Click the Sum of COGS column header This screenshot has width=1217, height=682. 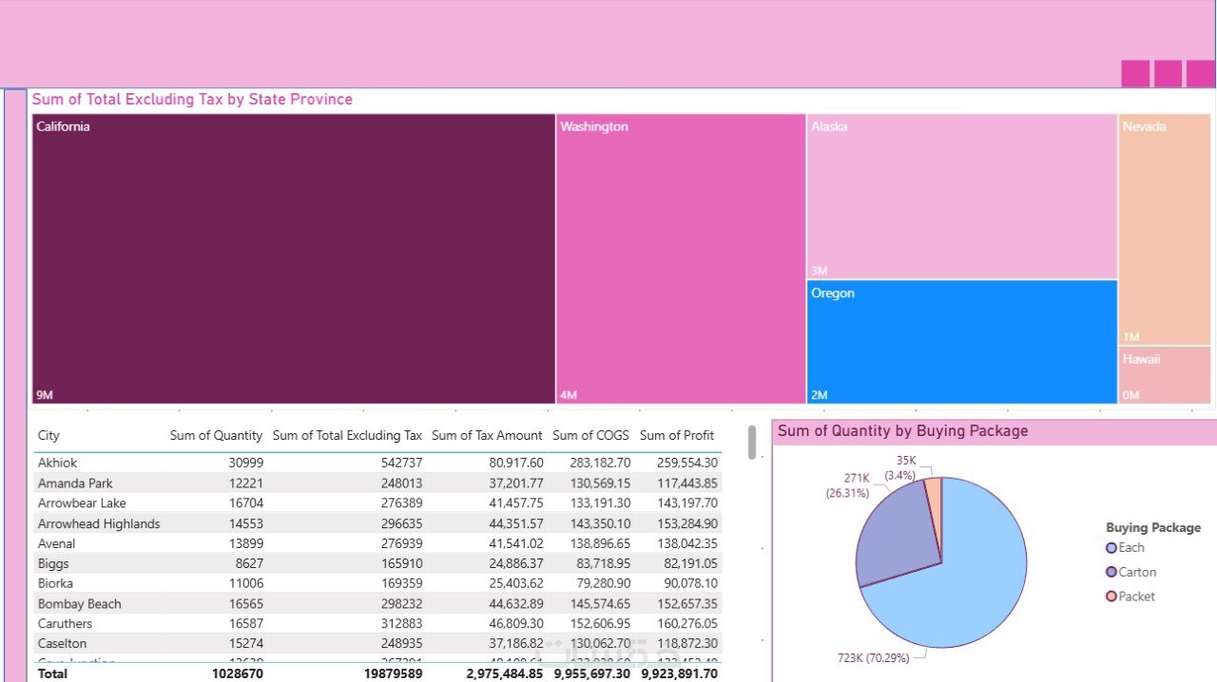point(590,435)
